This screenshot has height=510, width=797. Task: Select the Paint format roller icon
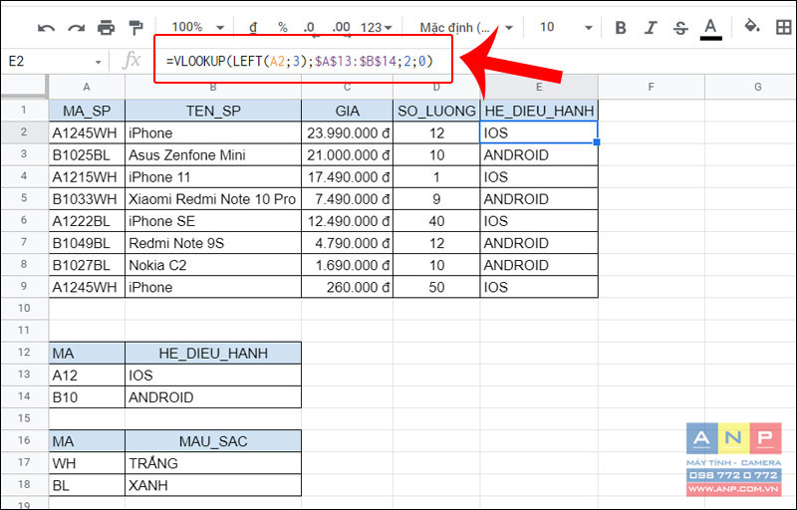[135, 28]
